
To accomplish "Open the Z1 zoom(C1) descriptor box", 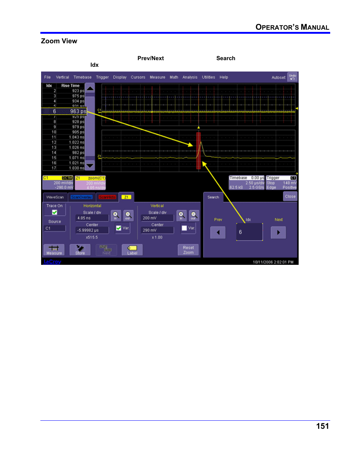I will (90, 182).
